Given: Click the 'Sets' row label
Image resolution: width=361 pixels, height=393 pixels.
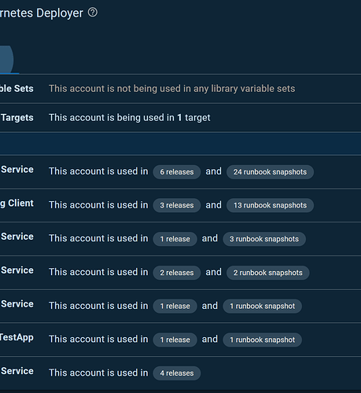Looking at the screenshot, I should (x=17, y=89).
